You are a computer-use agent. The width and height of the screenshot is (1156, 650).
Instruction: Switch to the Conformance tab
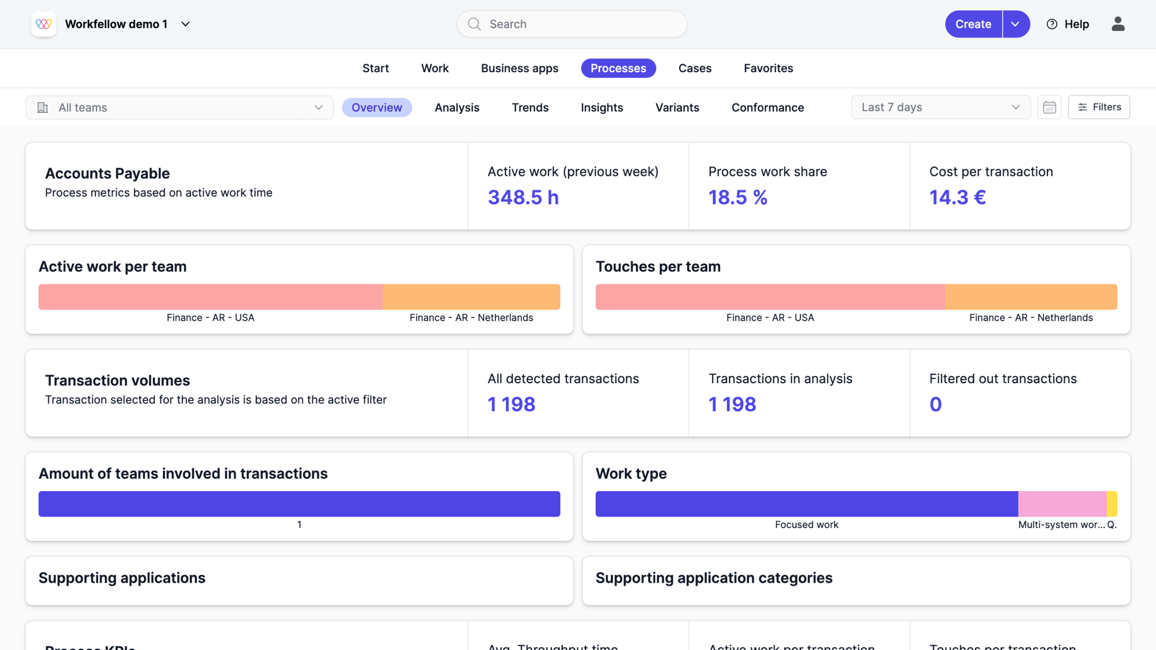pyautogui.click(x=768, y=107)
